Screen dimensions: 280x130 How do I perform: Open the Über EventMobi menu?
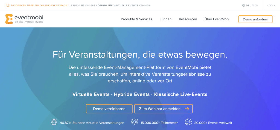(217, 19)
